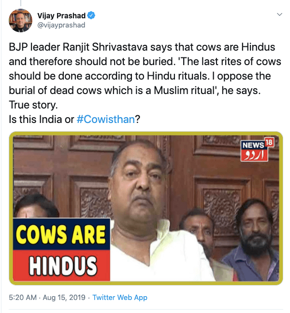290x313 pixels.
Task: Open the Twitter Web App source link
Action: tap(120, 298)
